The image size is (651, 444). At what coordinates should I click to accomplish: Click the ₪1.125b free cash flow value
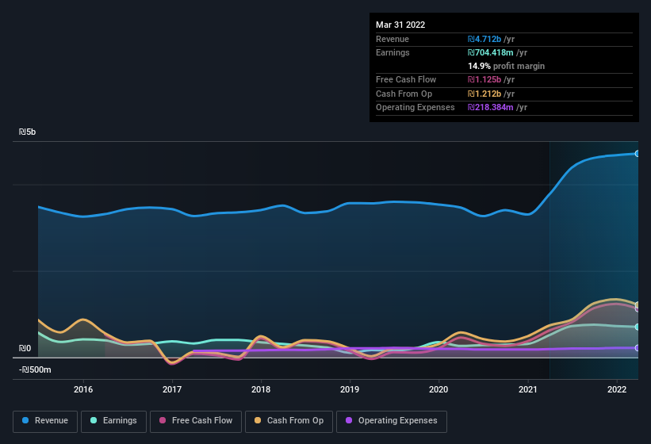[x=484, y=79]
